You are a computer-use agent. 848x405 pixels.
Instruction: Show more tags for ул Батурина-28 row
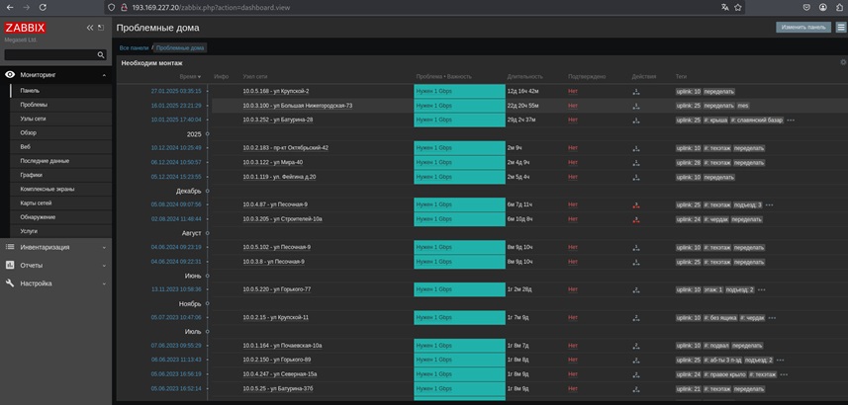click(x=791, y=121)
